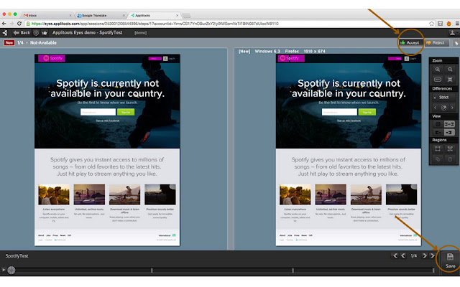Select the add region rectangle tool
This screenshot has height=287, width=460.
pos(438,149)
